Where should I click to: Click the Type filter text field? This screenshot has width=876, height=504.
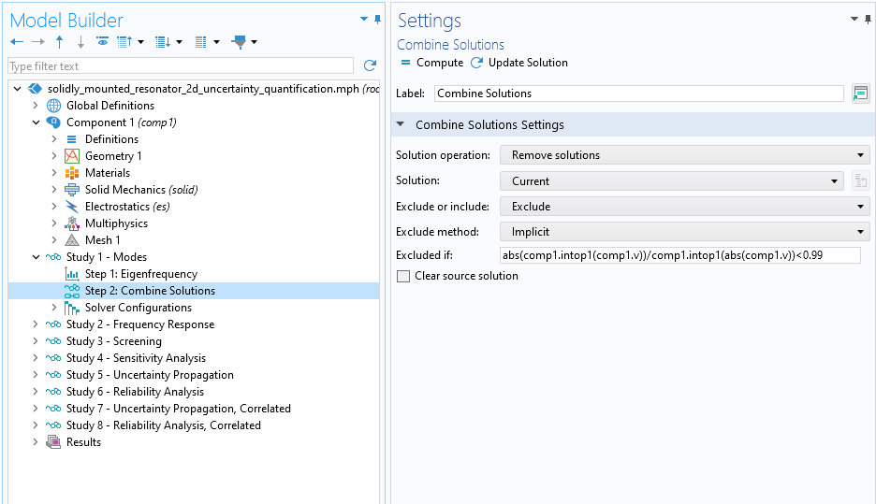[181, 66]
